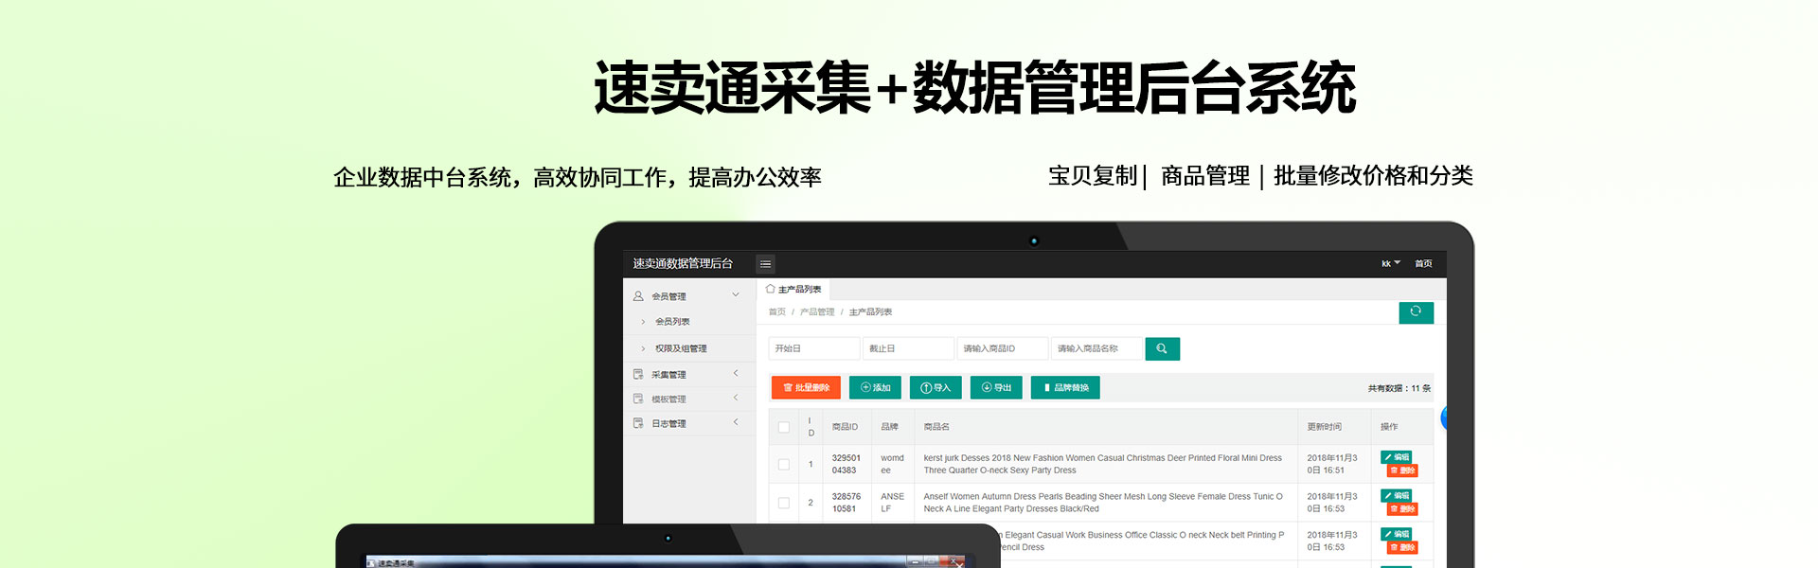Click the 速卖通数据管理后台 title
Viewport: 1818px width, 568px height.
683,264
